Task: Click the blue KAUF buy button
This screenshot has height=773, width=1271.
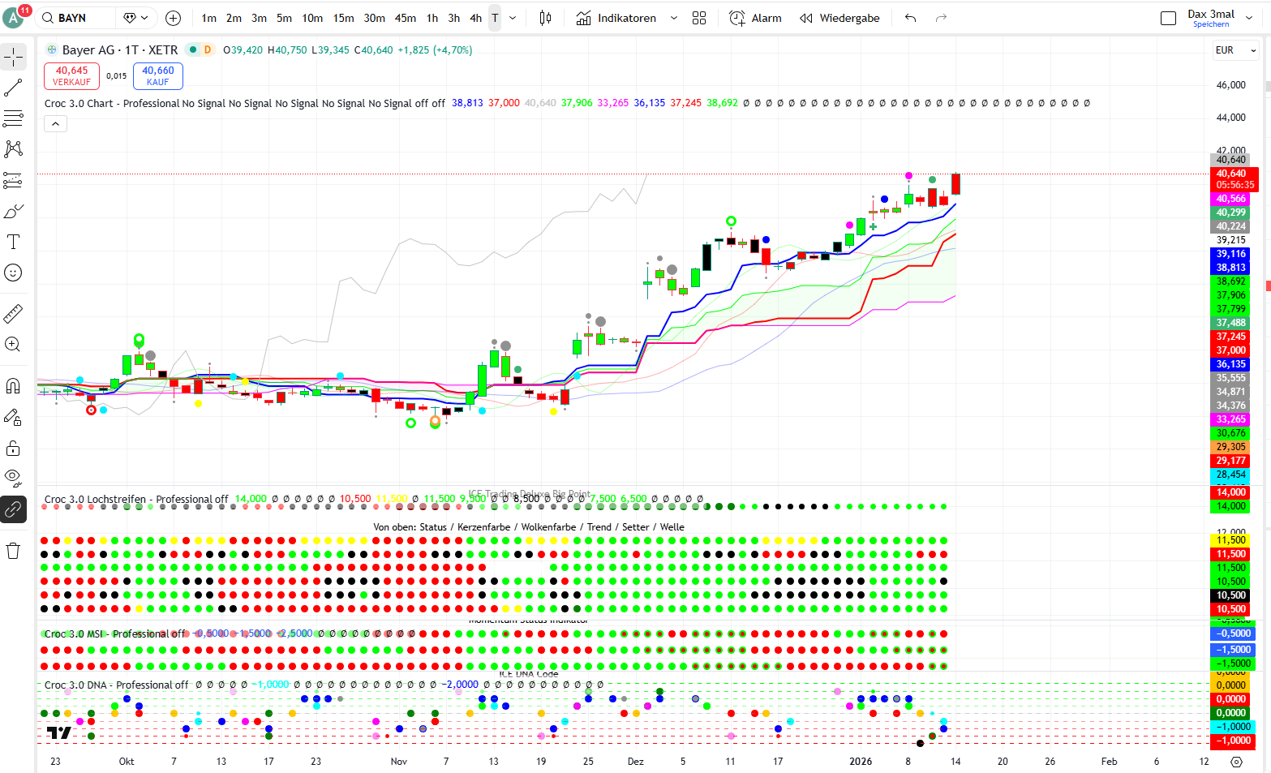Action: [157, 76]
